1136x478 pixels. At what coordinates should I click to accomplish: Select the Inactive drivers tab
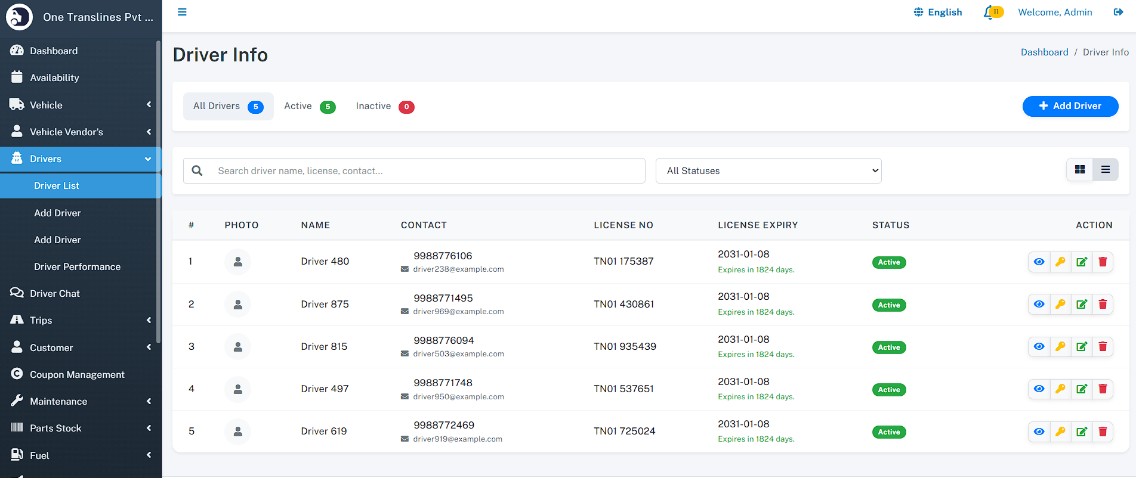click(384, 106)
